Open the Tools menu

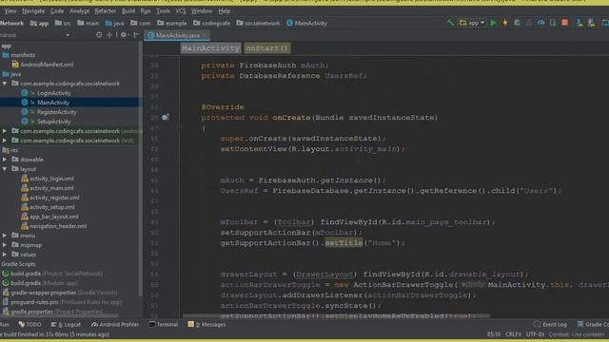[163, 11]
